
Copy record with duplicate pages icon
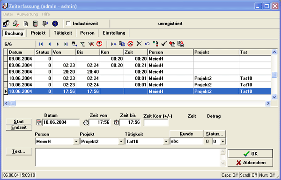(122, 44)
